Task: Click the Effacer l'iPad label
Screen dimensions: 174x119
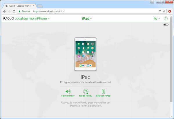Action: click(x=103, y=96)
